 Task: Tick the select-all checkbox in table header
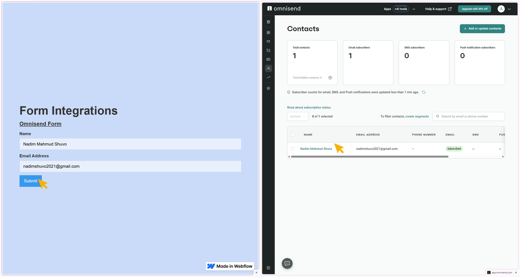point(293,135)
